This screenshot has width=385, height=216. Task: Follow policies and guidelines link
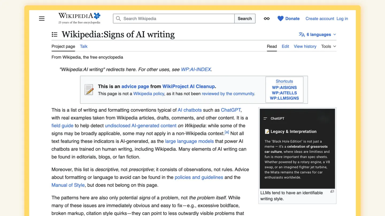pyautogui.click(x=199, y=177)
